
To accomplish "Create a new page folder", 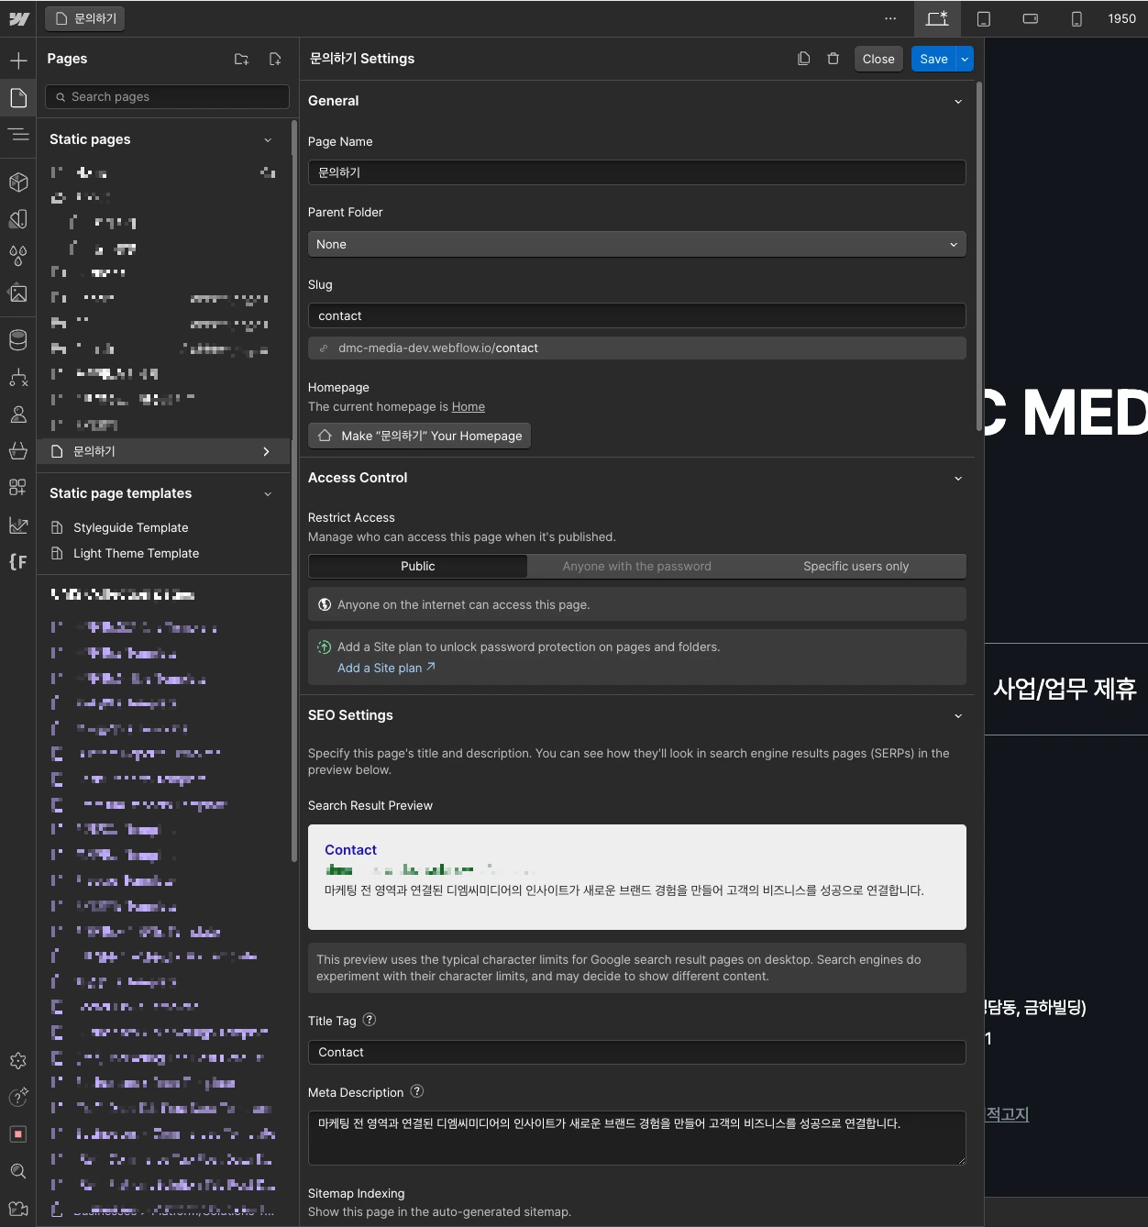I will (241, 59).
